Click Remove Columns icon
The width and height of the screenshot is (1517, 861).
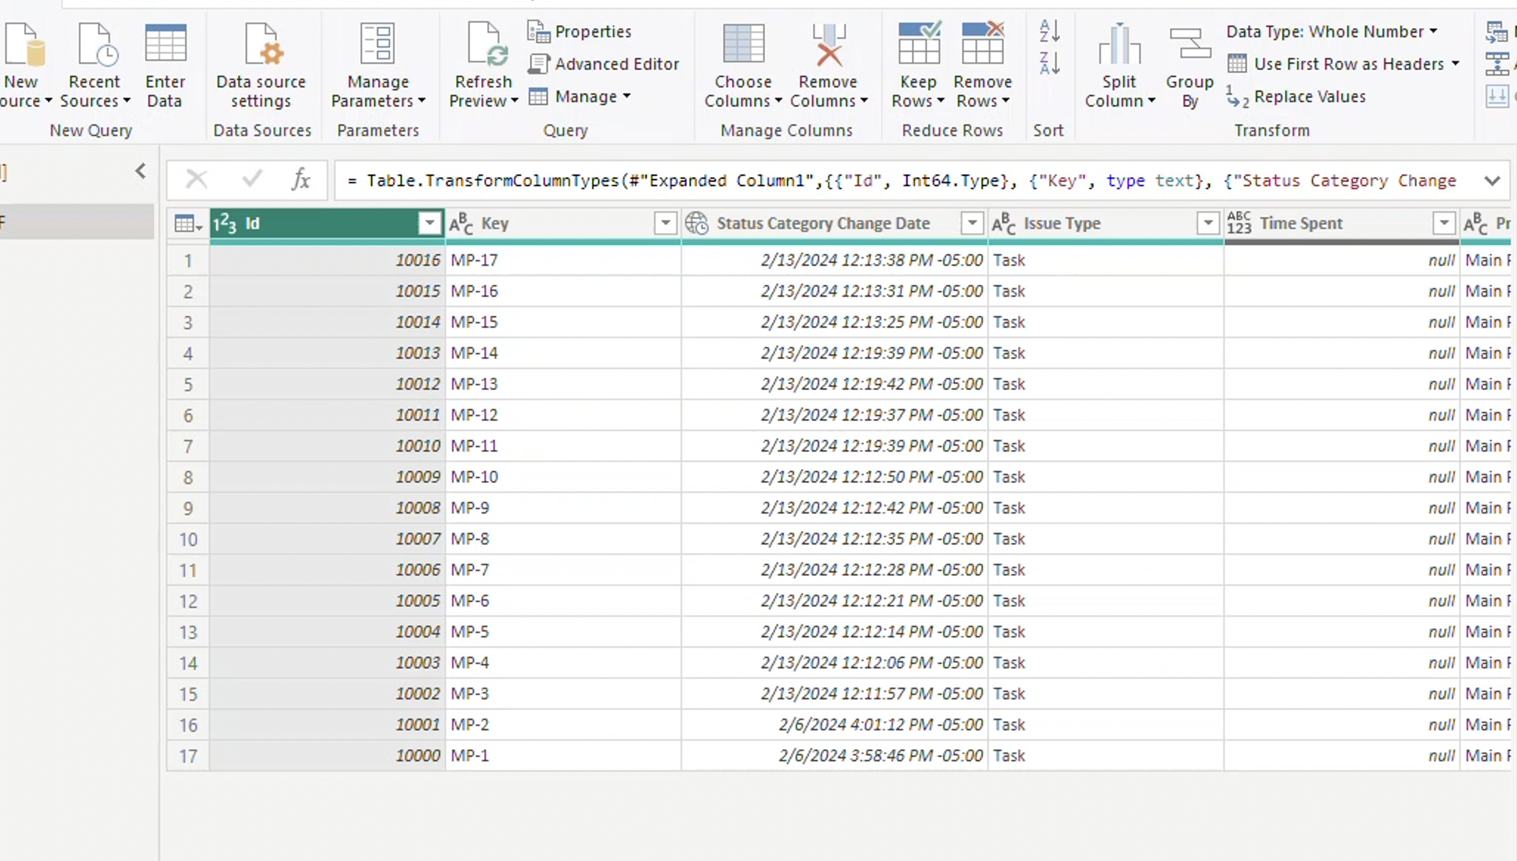click(829, 44)
